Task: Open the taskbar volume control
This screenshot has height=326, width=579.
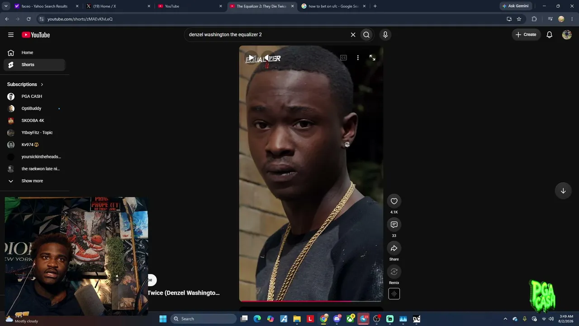Action: tap(551, 319)
